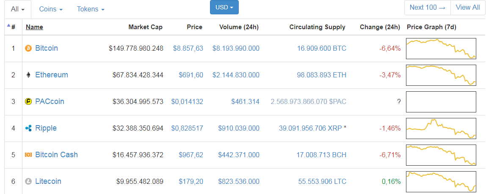Open the Bitcoin 7-day price graph
The image size is (486, 194).
(x=441, y=49)
